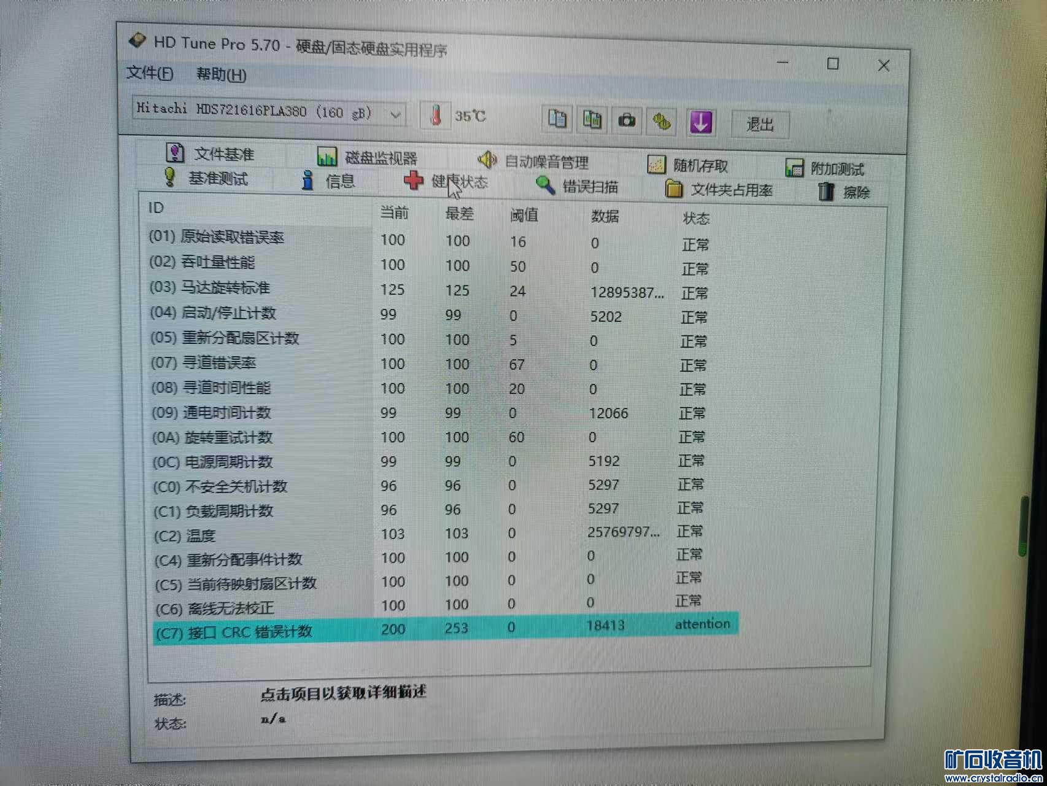The height and width of the screenshot is (786, 1047).
Task: Expand the Hitachi drive selection dropdown
Action: [x=396, y=114]
